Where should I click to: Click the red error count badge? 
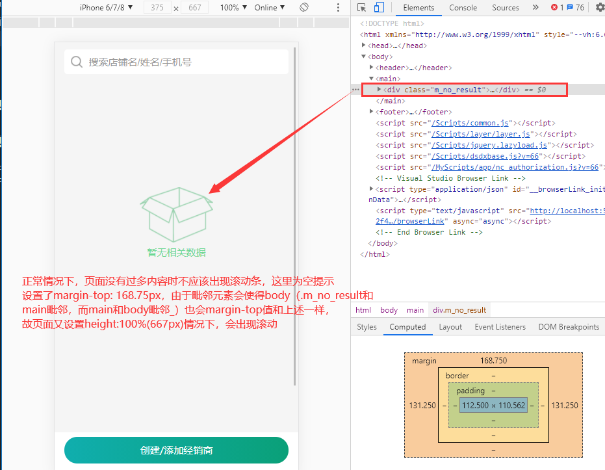point(557,7)
